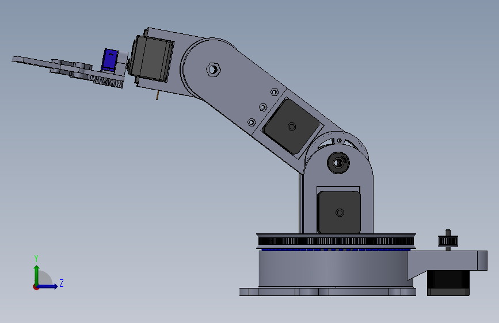
Task: Select the small brass pin below the wrist
Action: 158,95
